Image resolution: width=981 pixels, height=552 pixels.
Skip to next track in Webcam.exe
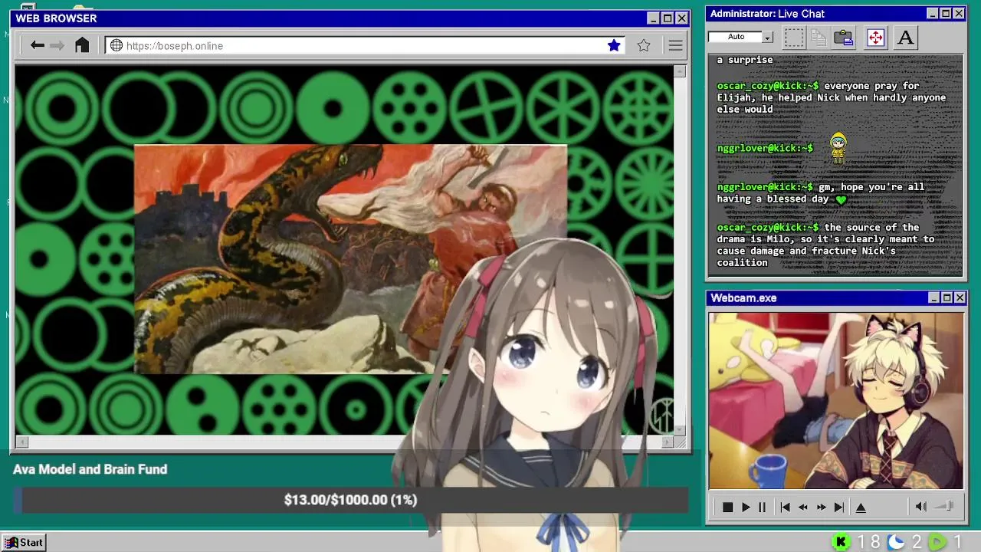pyautogui.click(x=839, y=508)
